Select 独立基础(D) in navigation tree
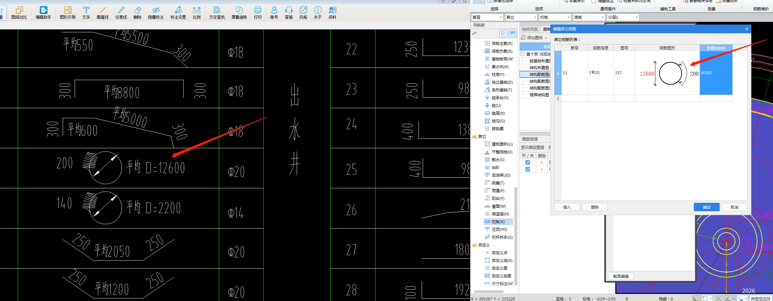This screenshot has height=301, width=773. (x=499, y=82)
